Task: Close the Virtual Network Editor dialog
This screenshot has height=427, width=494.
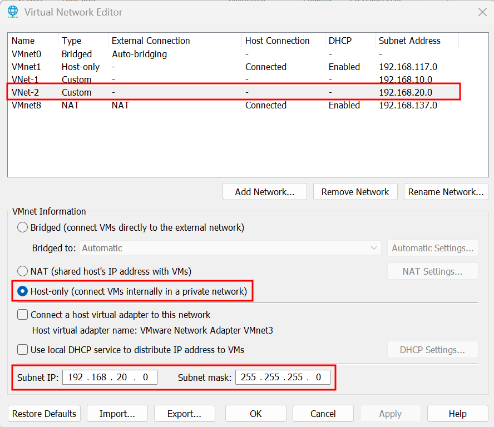Action: [482, 12]
